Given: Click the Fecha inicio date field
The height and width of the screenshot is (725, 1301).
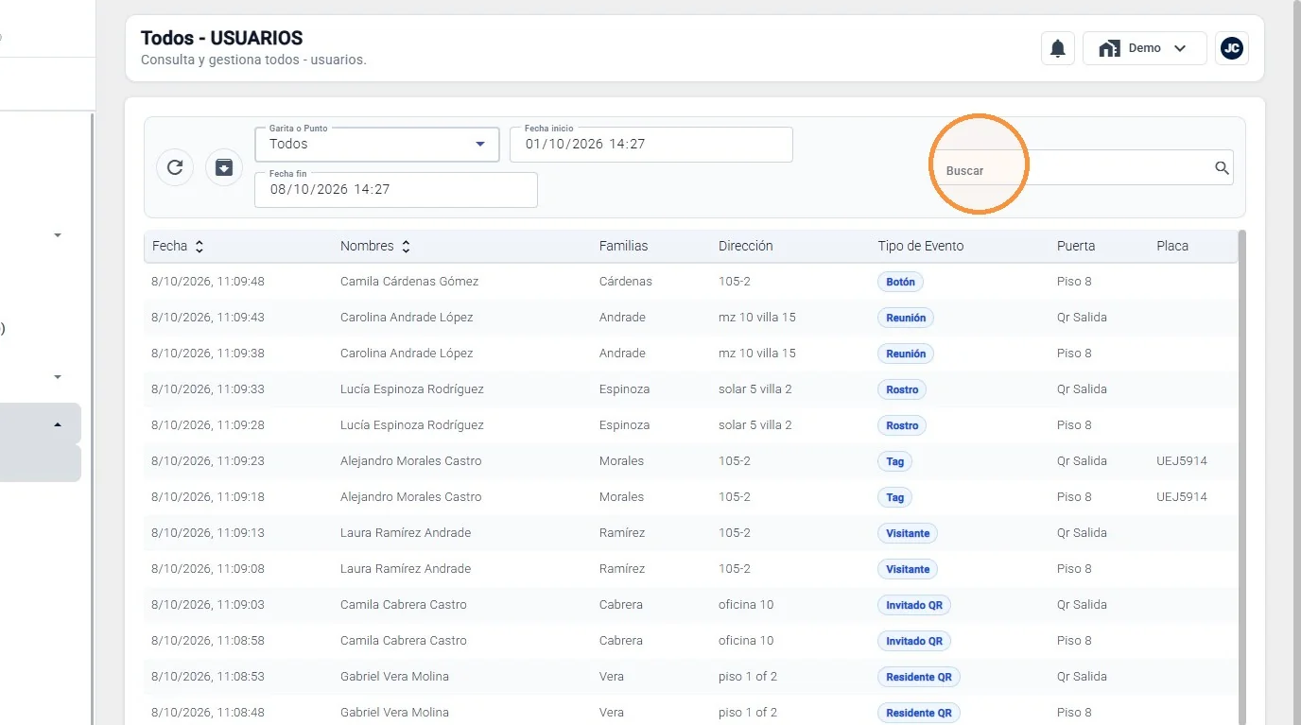Looking at the screenshot, I should pyautogui.click(x=651, y=144).
